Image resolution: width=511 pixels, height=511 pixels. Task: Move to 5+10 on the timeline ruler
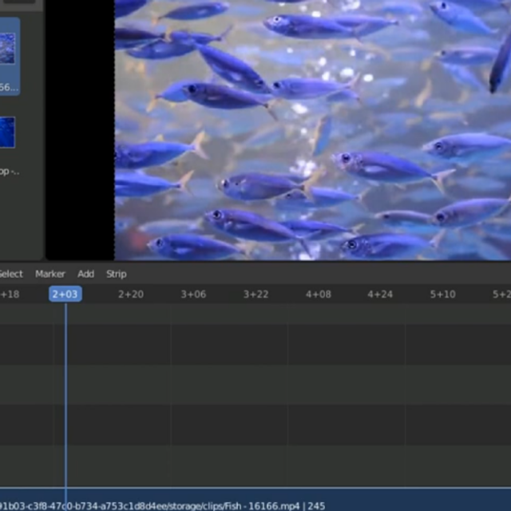coord(442,295)
